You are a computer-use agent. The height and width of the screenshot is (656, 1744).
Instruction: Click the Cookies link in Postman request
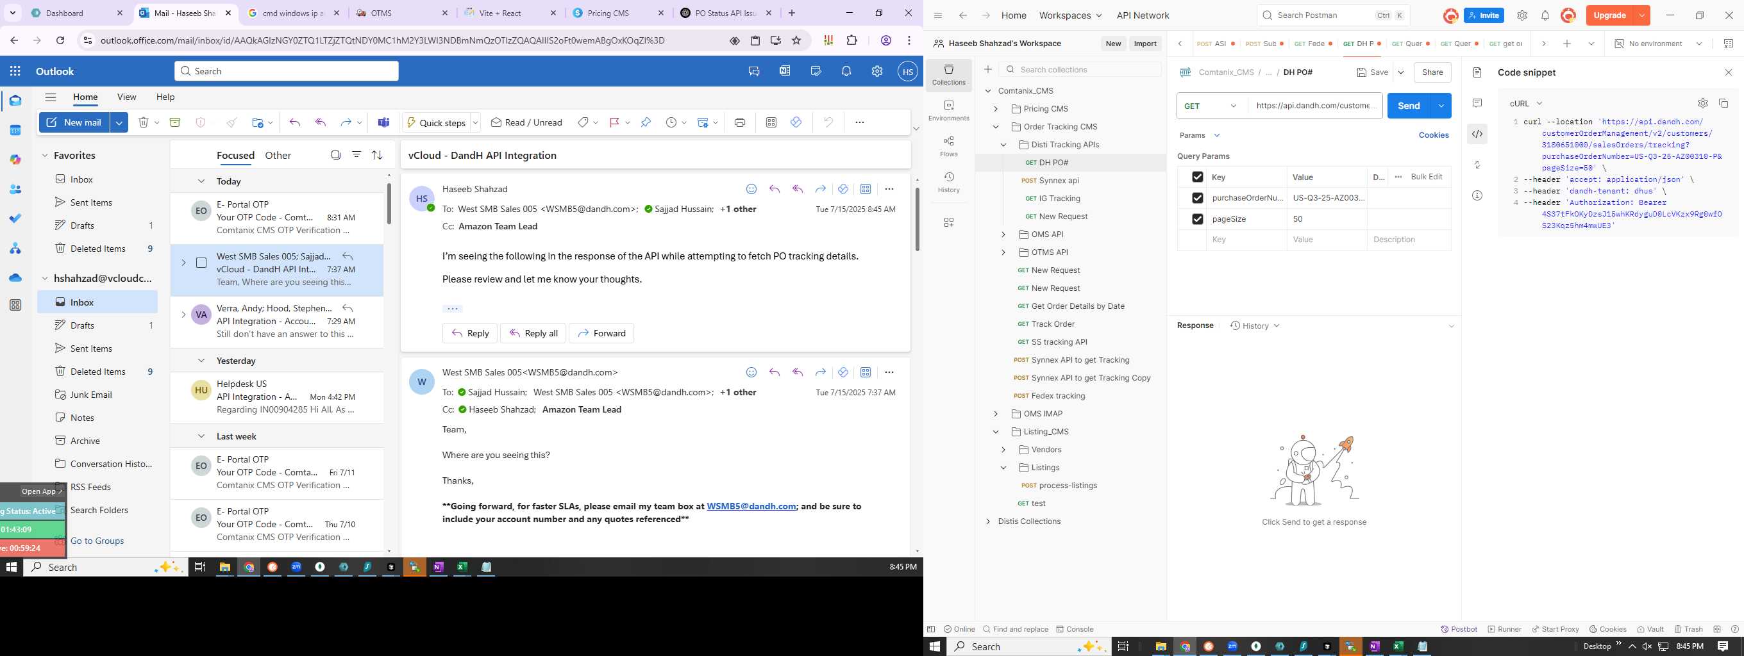pos(1433,135)
